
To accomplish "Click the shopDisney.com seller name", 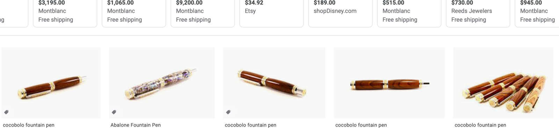I will point(335,11).
